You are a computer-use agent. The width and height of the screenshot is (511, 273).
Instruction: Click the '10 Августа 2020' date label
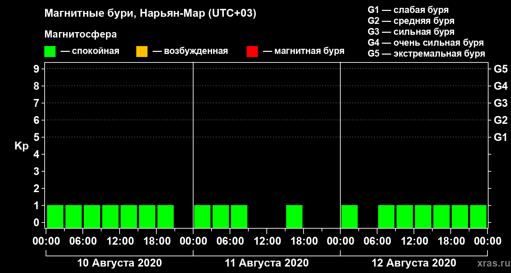pyautogui.click(x=120, y=263)
